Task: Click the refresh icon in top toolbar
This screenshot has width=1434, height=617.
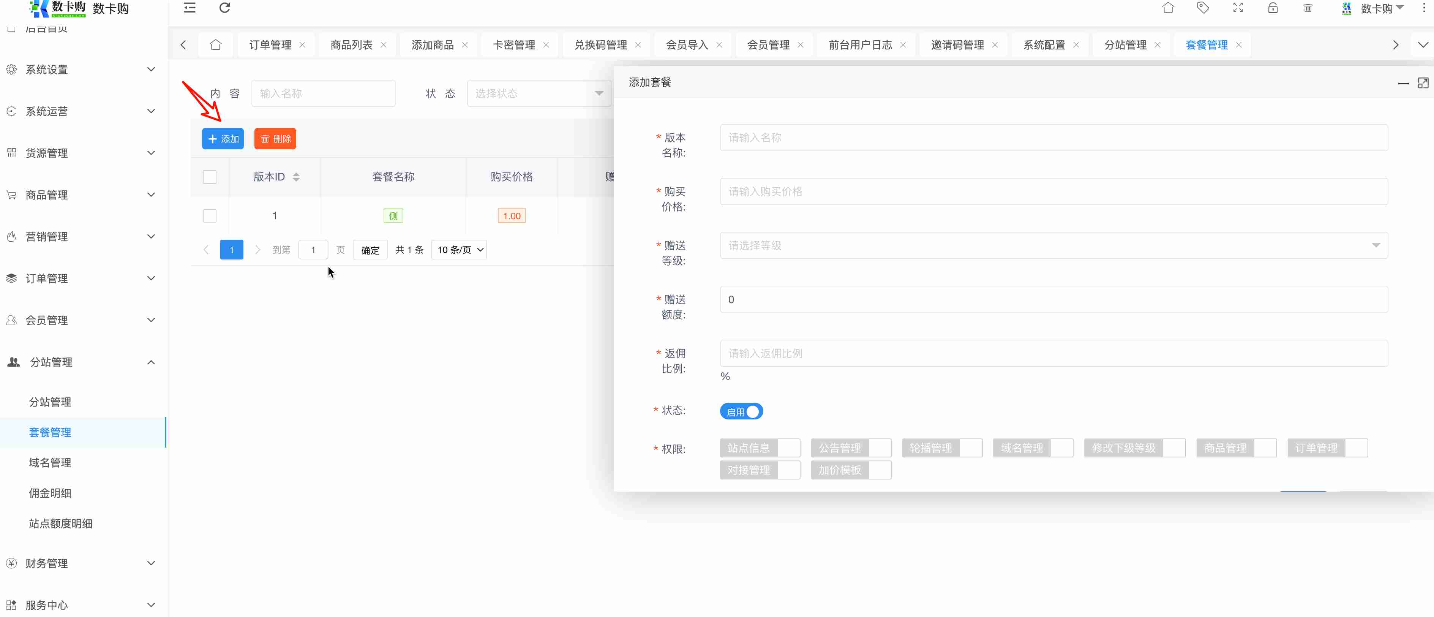Action: (x=224, y=8)
